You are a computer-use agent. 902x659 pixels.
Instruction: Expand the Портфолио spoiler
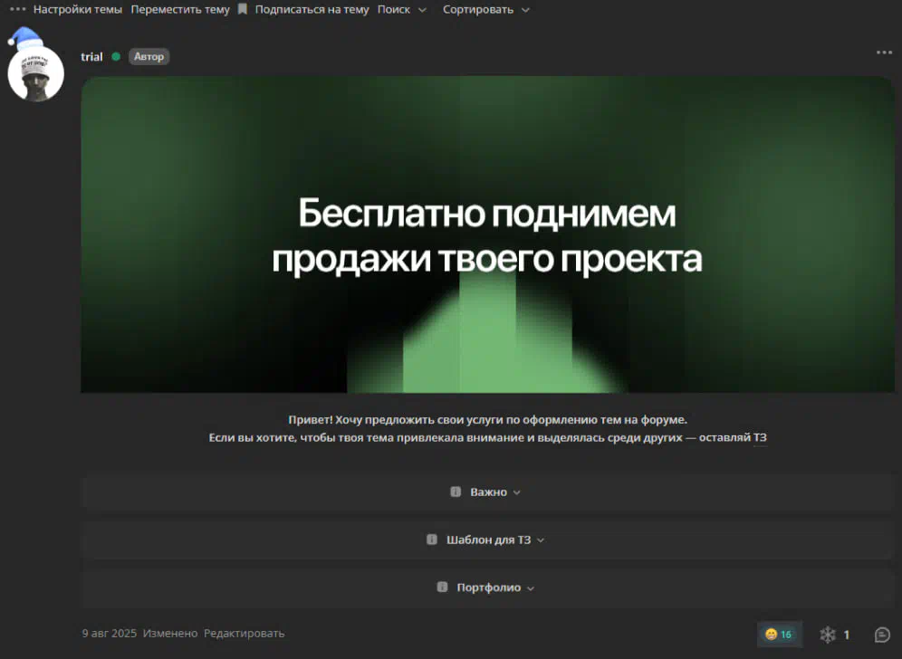(487, 587)
